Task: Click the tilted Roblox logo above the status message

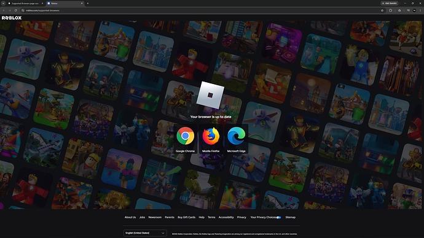Action: click(x=210, y=95)
